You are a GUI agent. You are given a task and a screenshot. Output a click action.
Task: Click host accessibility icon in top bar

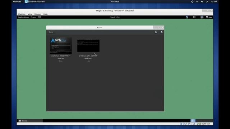[192, 1]
